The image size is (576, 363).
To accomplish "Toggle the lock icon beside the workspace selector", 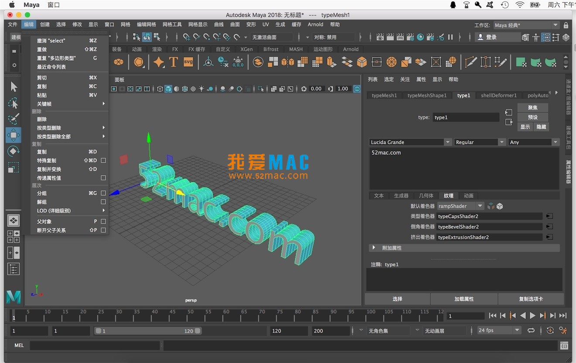I will coord(566,25).
